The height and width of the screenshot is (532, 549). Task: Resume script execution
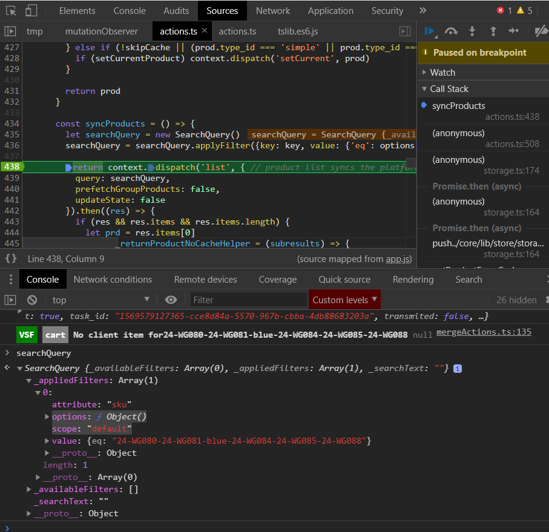coord(430,31)
